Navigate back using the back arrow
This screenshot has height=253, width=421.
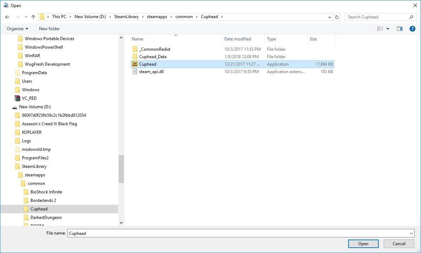pyautogui.click(x=7, y=17)
